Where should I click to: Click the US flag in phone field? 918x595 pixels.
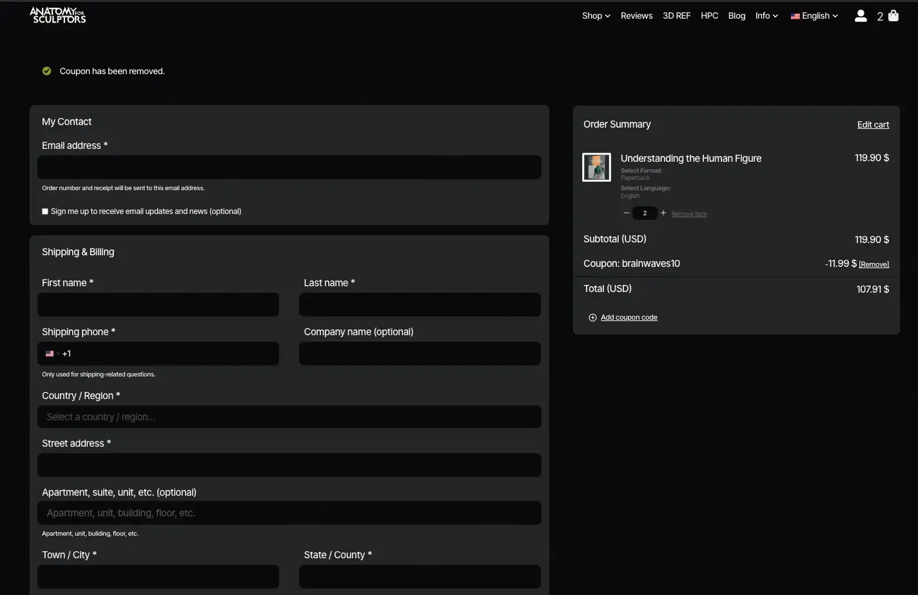pyautogui.click(x=50, y=353)
